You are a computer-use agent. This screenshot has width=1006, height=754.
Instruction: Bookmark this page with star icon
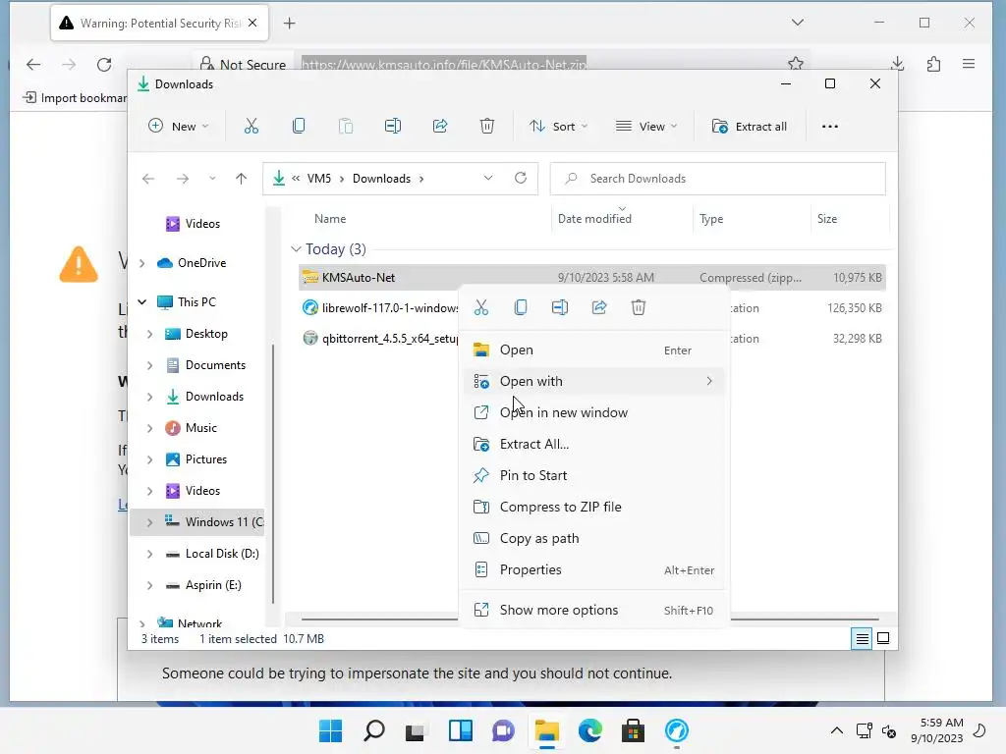pyautogui.click(x=796, y=64)
